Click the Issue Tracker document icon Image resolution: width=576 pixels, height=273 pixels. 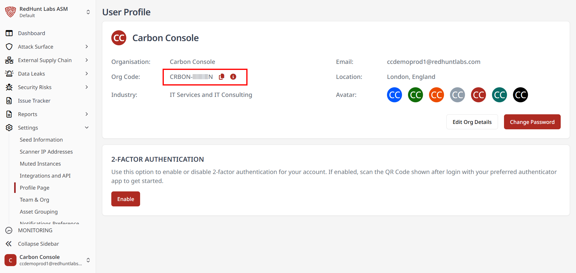pyautogui.click(x=9, y=101)
